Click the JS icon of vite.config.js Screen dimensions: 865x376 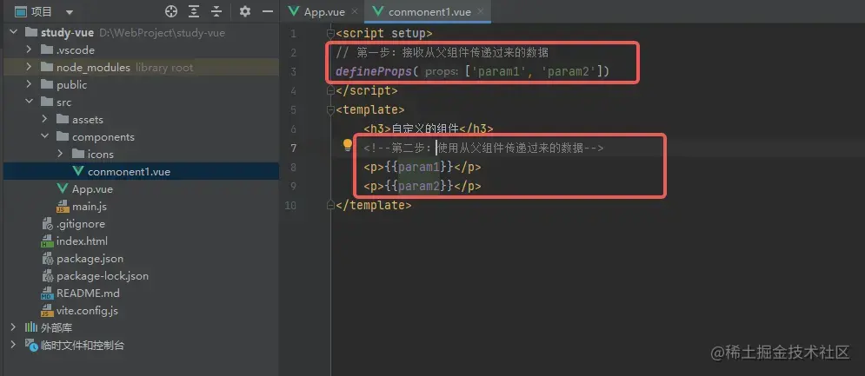(x=47, y=311)
